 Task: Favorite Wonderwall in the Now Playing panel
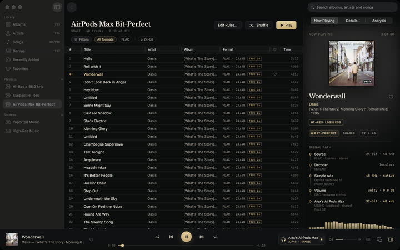pyautogui.click(x=391, y=97)
